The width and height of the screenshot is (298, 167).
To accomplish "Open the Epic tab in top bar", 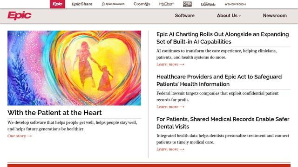I will [57, 4].
